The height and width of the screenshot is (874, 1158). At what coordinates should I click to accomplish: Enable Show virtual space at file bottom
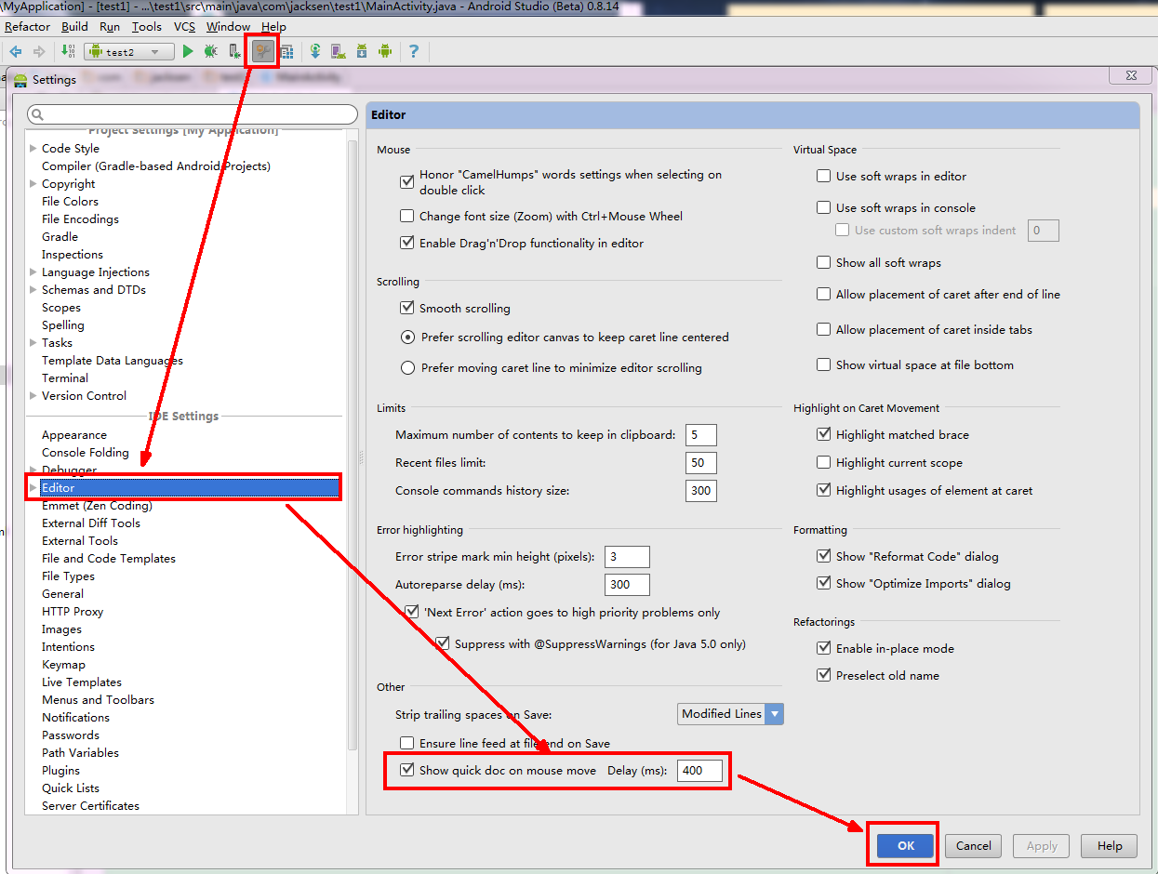(823, 364)
